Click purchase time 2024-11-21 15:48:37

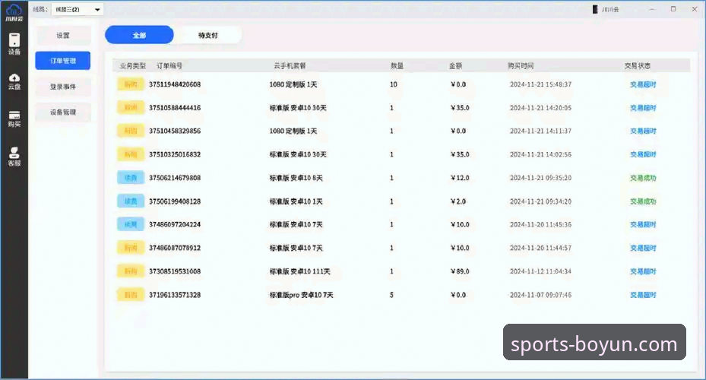pos(540,84)
